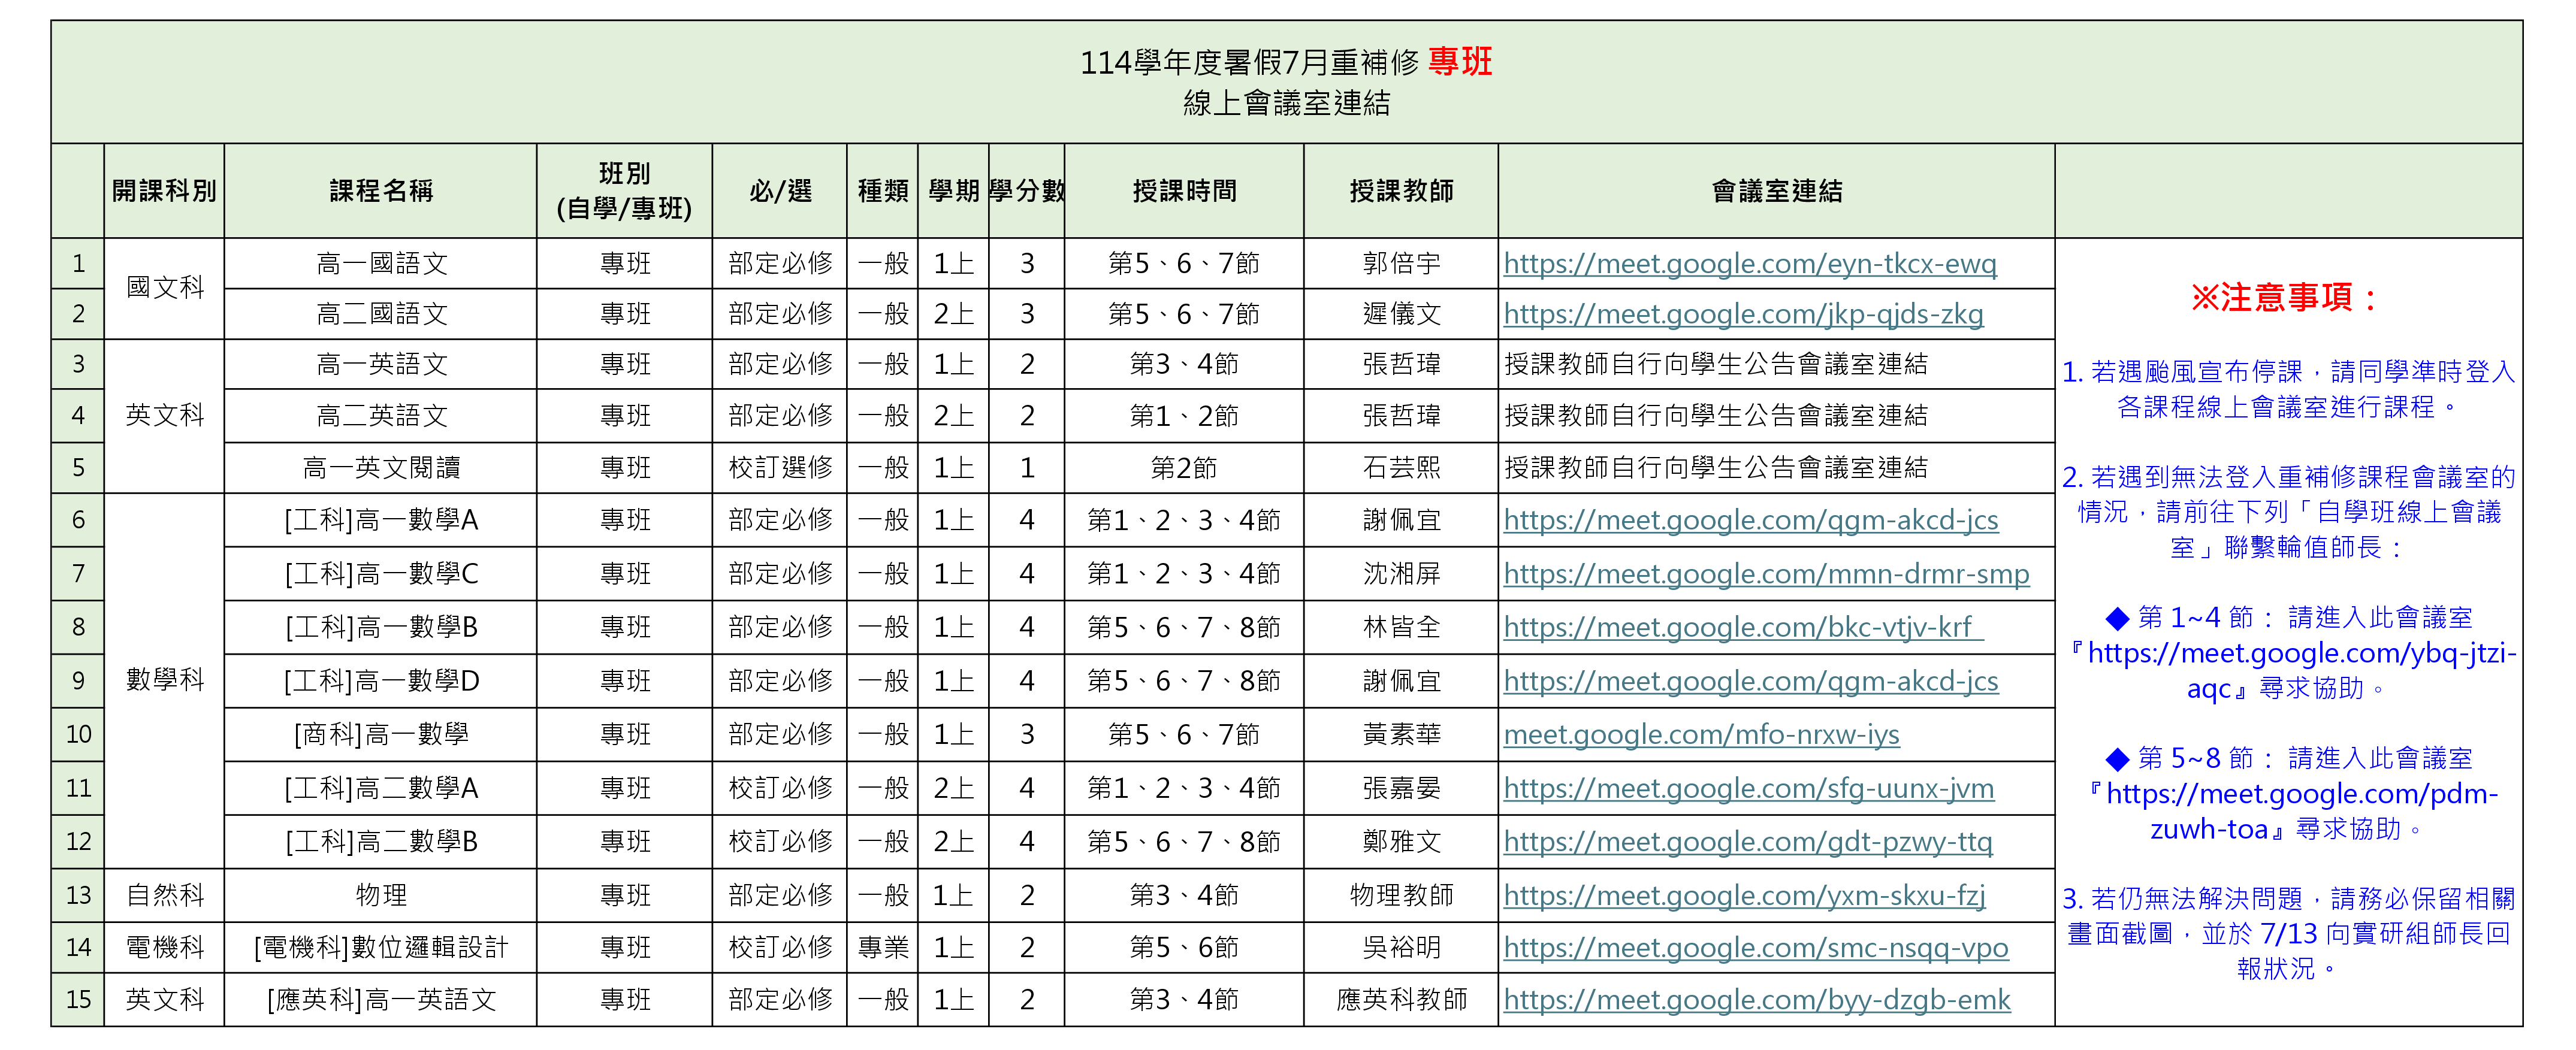Screen dimensions: 2576x1050
Task: Click the [應英科]高一英語文 course cell
Action: click(x=381, y=999)
